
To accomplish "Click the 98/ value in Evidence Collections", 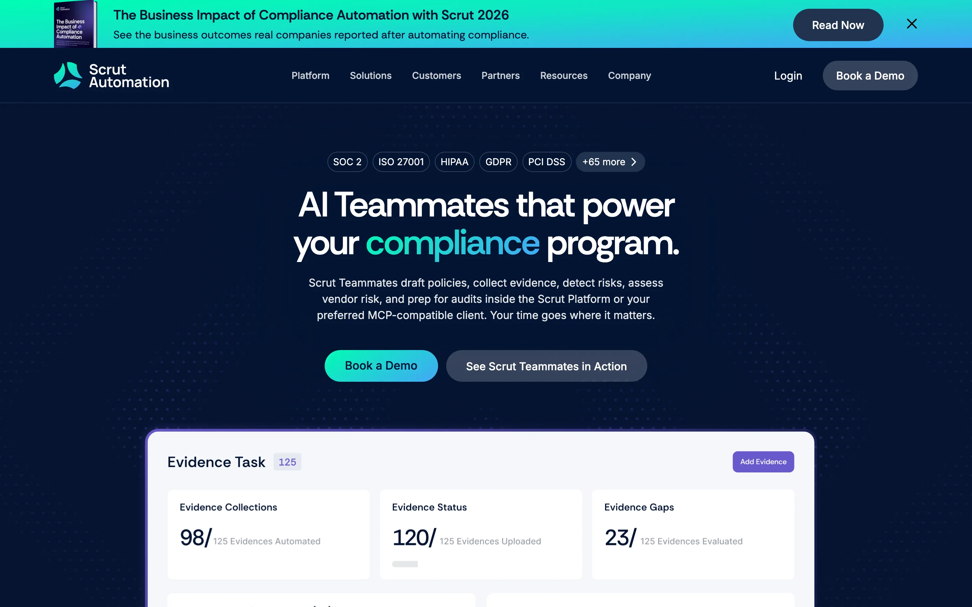I will 196,538.
